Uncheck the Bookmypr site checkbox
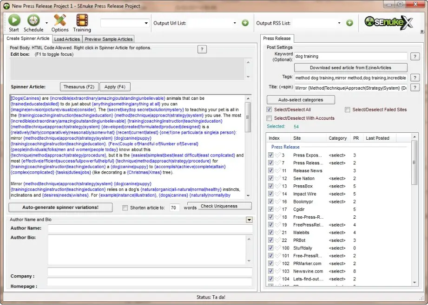428x305 pixels. tap(270, 201)
